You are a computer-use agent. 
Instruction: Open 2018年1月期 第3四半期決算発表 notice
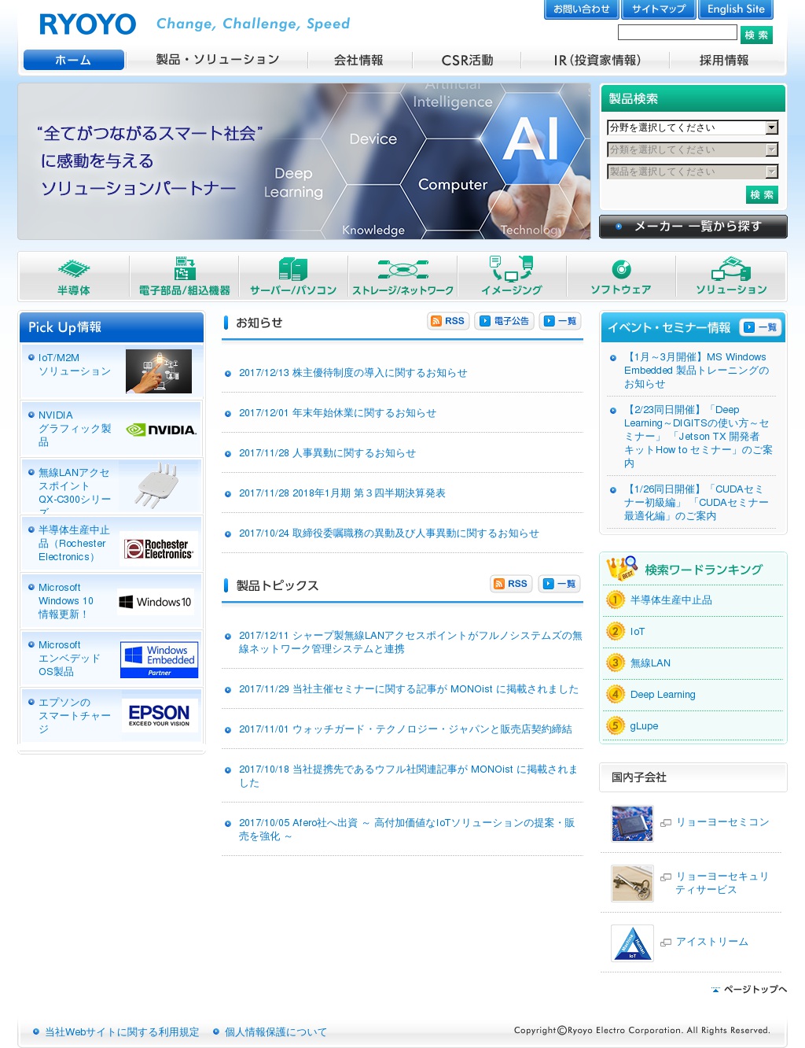click(x=342, y=493)
